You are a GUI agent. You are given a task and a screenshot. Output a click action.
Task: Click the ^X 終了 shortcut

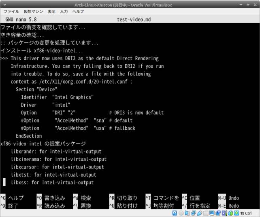click(x=9, y=206)
